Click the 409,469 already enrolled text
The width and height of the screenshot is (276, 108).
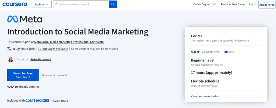pyautogui.click(x=23, y=87)
